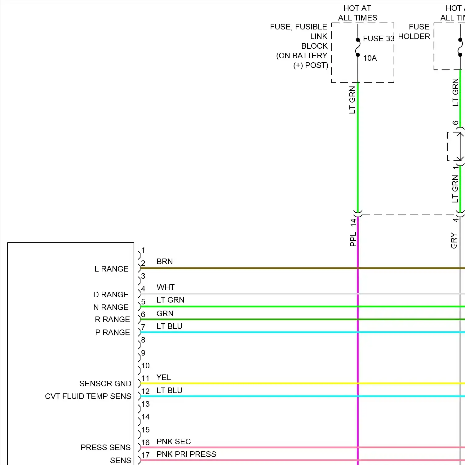Image resolution: width=465 pixels, height=465 pixels.
Task: Click pin number 8 on the connector
Action: pos(143,340)
